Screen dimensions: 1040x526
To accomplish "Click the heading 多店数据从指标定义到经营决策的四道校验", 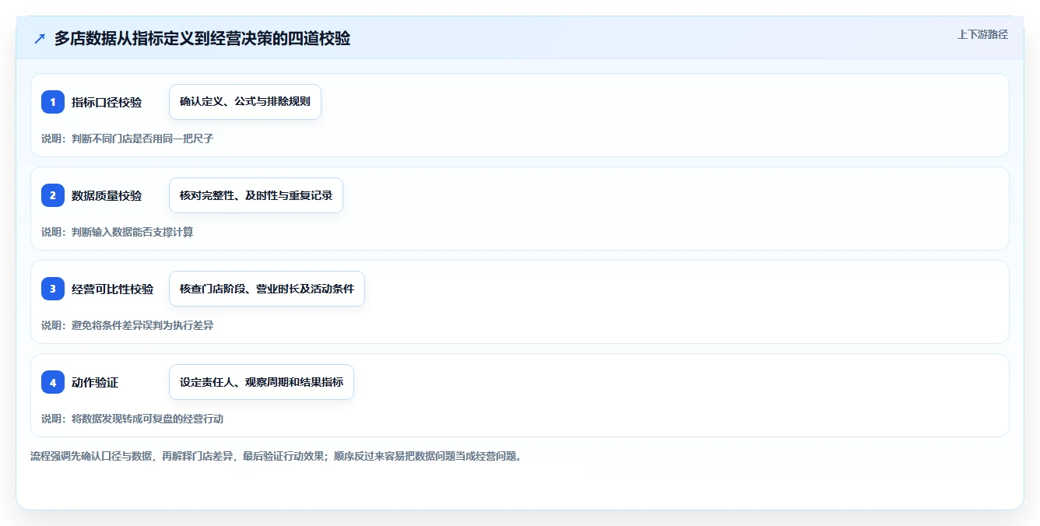I will coord(202,39).
